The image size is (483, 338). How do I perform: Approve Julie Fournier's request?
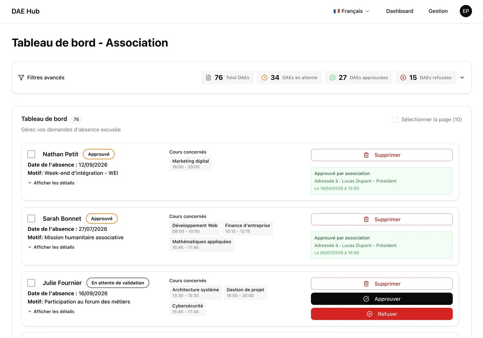[x=381, y=299]
